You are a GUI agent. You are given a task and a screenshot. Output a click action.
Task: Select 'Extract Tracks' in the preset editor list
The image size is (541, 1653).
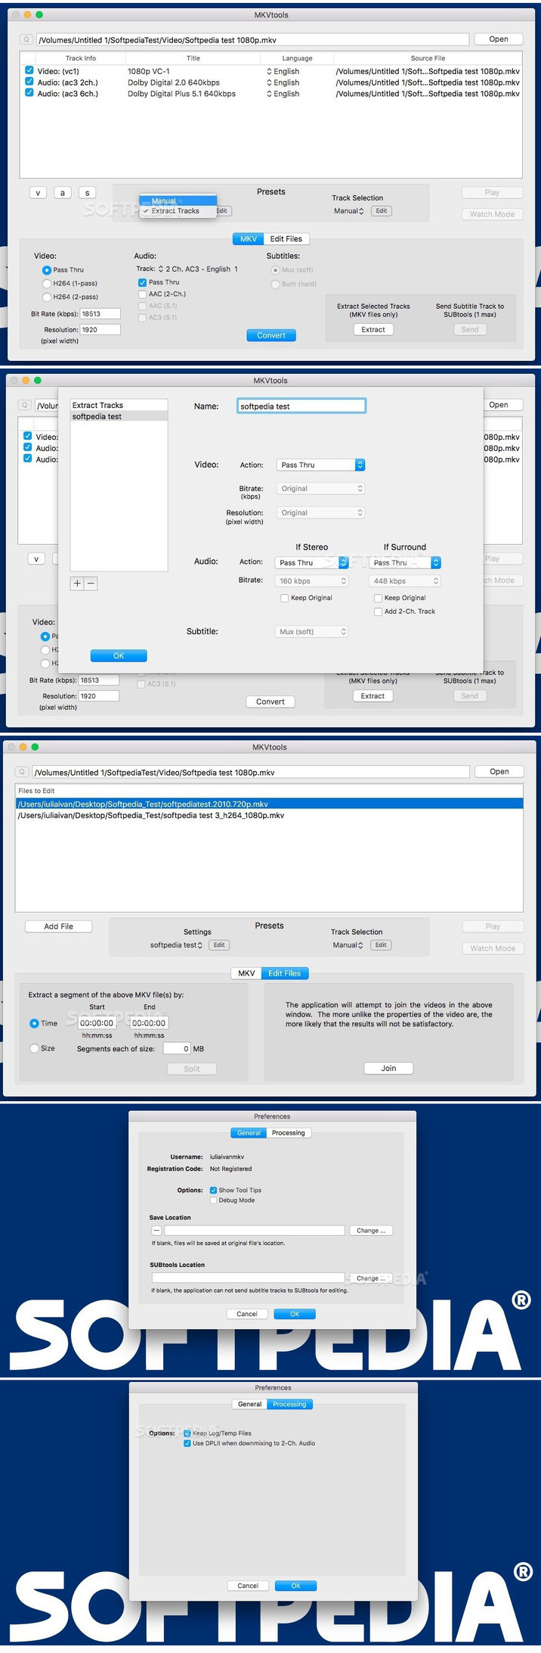pos(119,406)
